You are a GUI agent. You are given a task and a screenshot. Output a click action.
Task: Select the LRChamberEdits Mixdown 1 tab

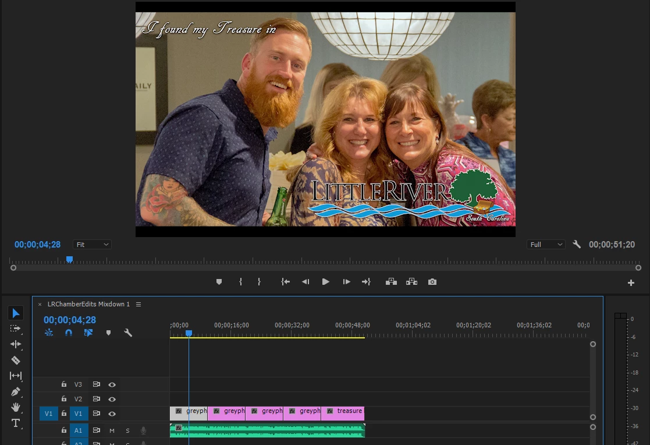click(88, 304)
